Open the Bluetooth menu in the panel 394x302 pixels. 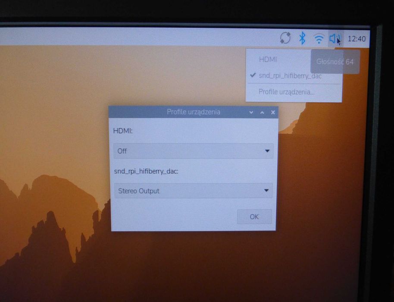(302, 38)
